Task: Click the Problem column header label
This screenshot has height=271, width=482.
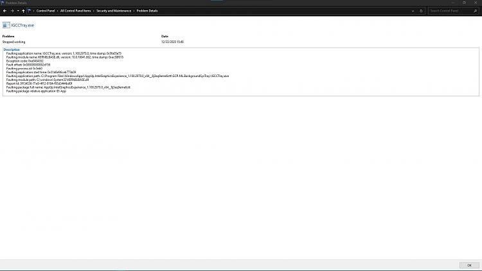Action: (8, 36)
